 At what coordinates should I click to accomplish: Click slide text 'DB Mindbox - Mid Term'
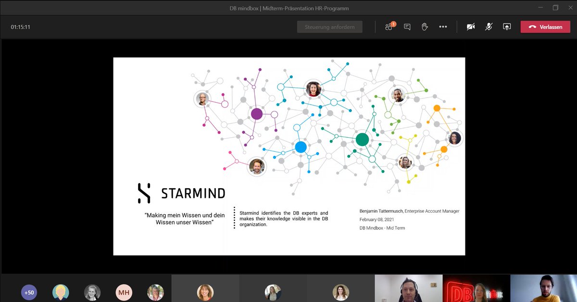tap(382, 228)
